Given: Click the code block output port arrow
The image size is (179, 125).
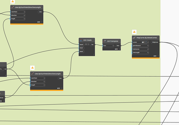Looking at the screenshot, I should tap(5, 69).
